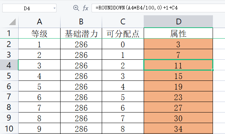225x134 pixels.
Task: Select cell C6 with value 4
Action: point(123,86)
